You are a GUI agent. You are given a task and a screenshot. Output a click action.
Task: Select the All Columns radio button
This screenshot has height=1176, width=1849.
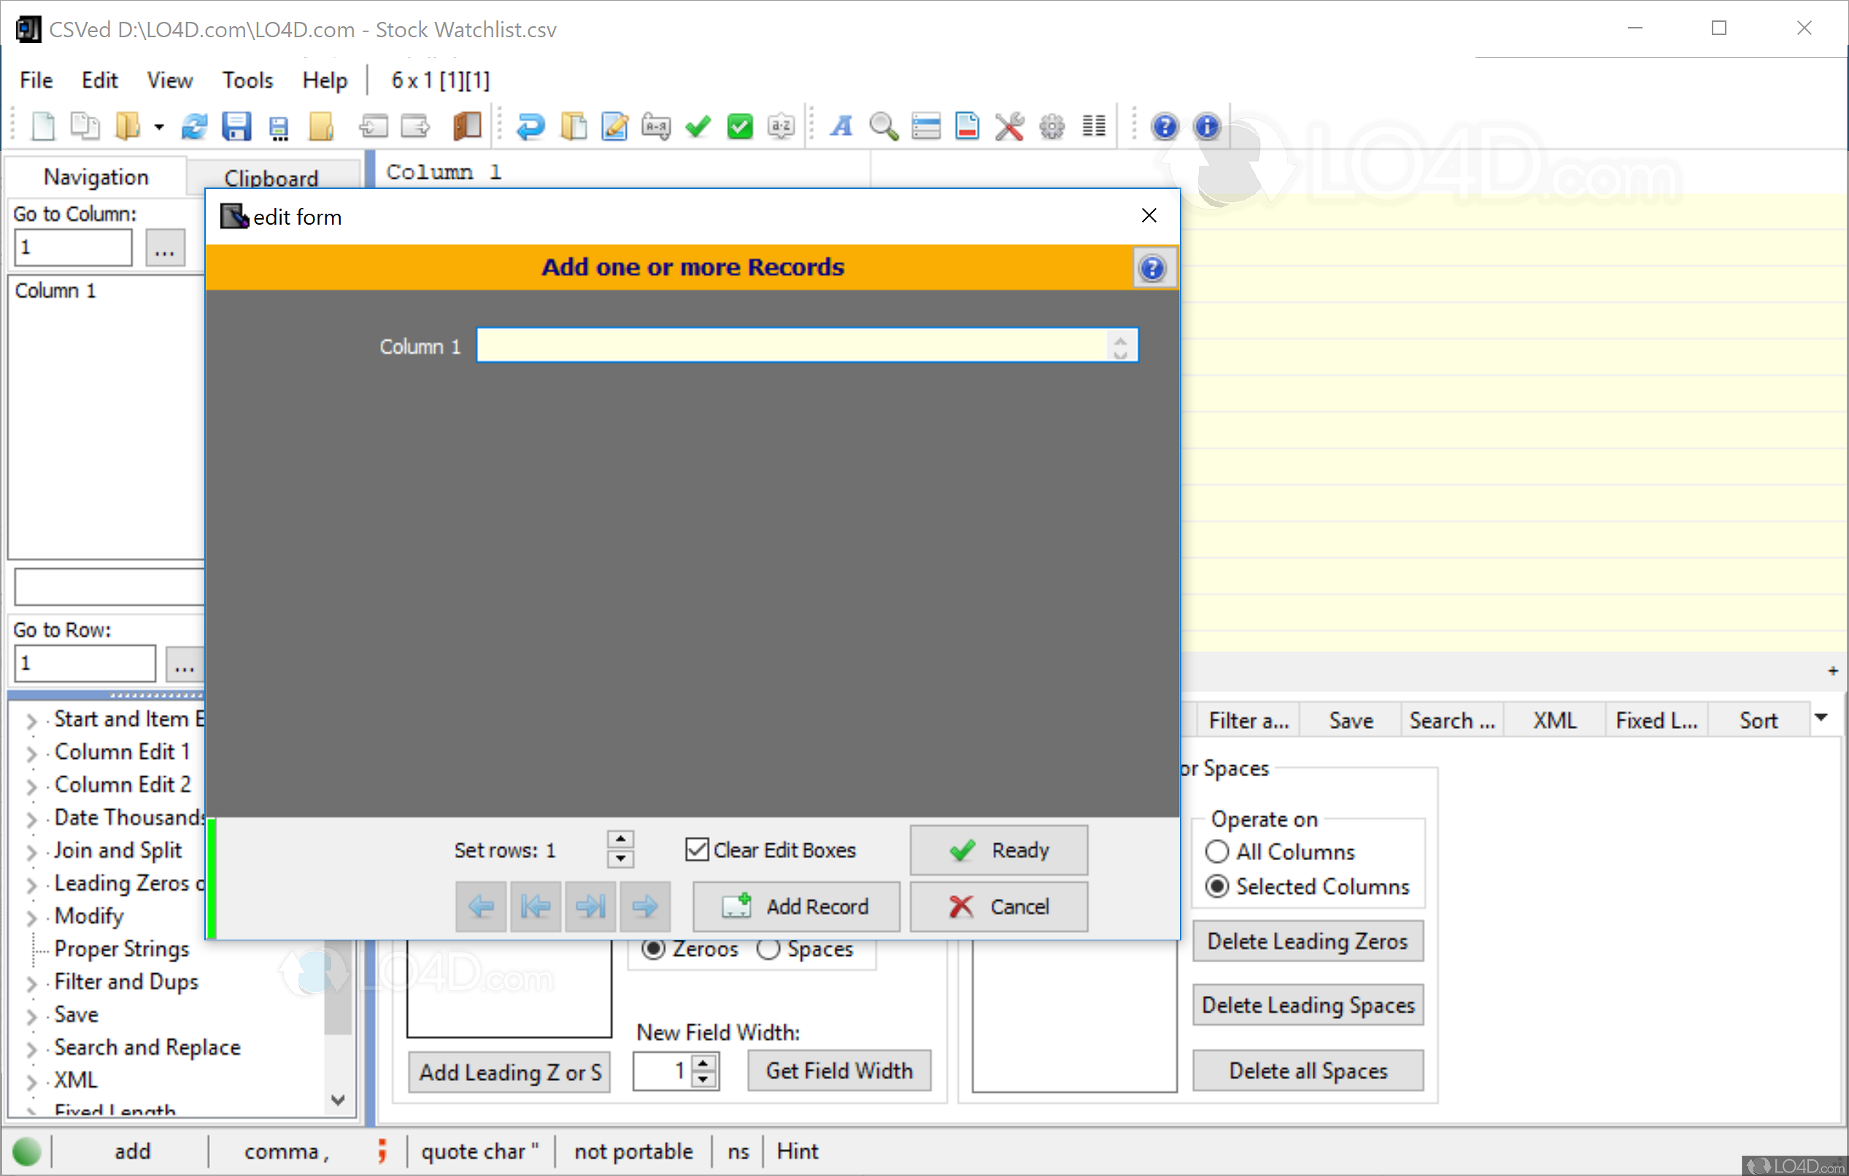click(x=1217, y=851)
